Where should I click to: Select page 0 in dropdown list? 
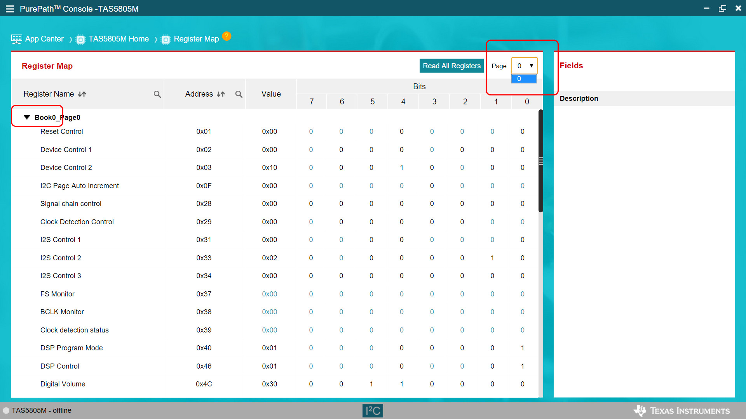(x=524, y=79)
